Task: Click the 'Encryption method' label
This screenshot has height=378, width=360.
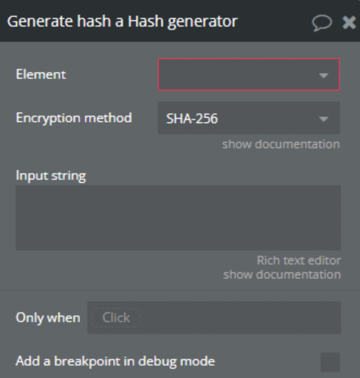Action: pyautogui.click(x=74, y=118)
